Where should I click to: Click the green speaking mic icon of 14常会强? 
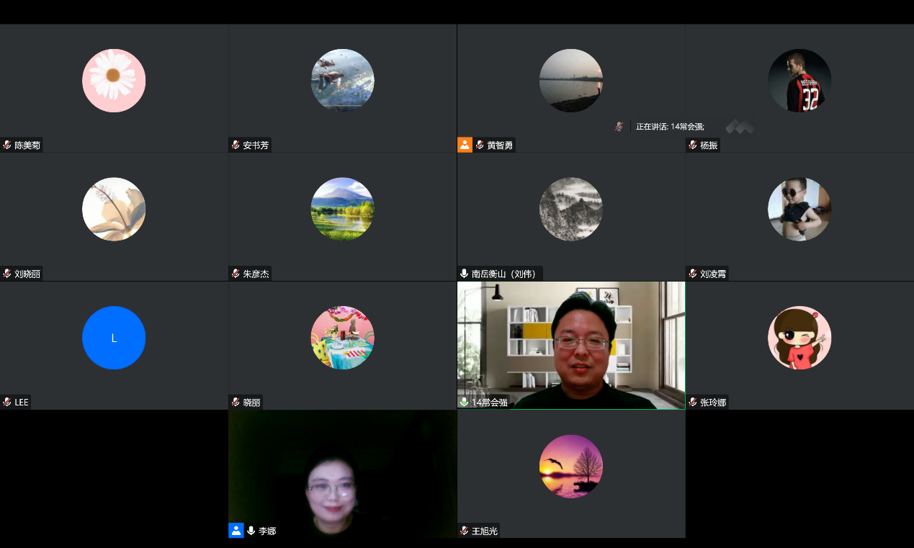[464, 402]
